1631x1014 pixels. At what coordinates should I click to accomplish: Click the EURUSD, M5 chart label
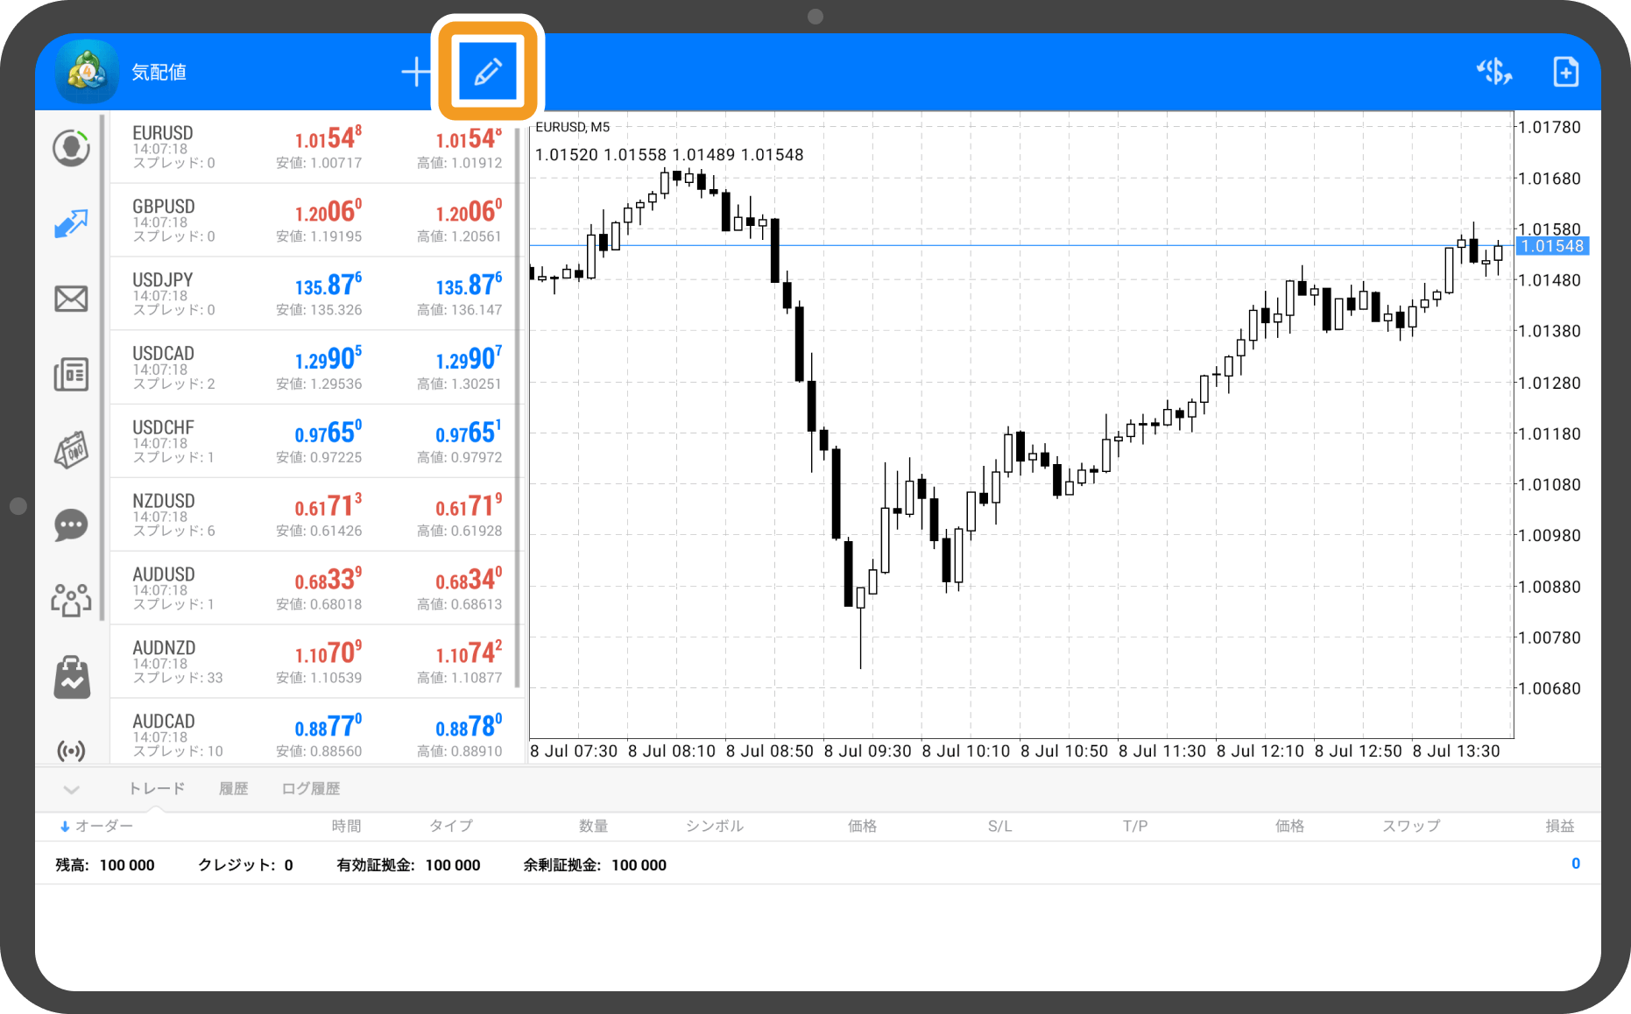[x=572, y=127]
